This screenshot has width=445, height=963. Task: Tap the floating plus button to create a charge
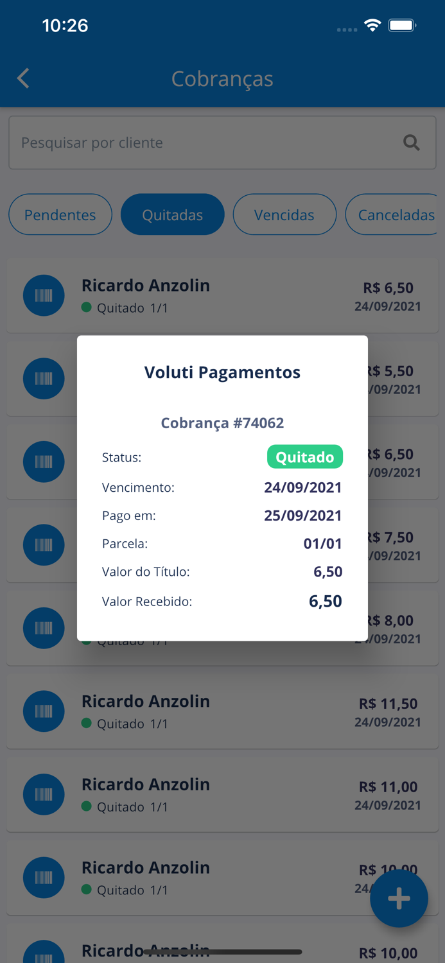coord(399,898)
